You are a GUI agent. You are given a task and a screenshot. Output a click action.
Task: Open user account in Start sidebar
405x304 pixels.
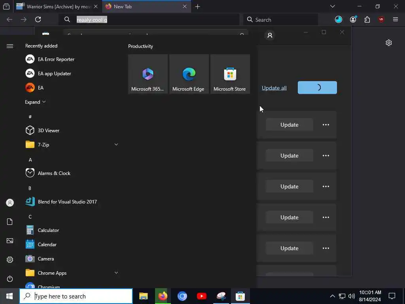[x=10, y=203]
